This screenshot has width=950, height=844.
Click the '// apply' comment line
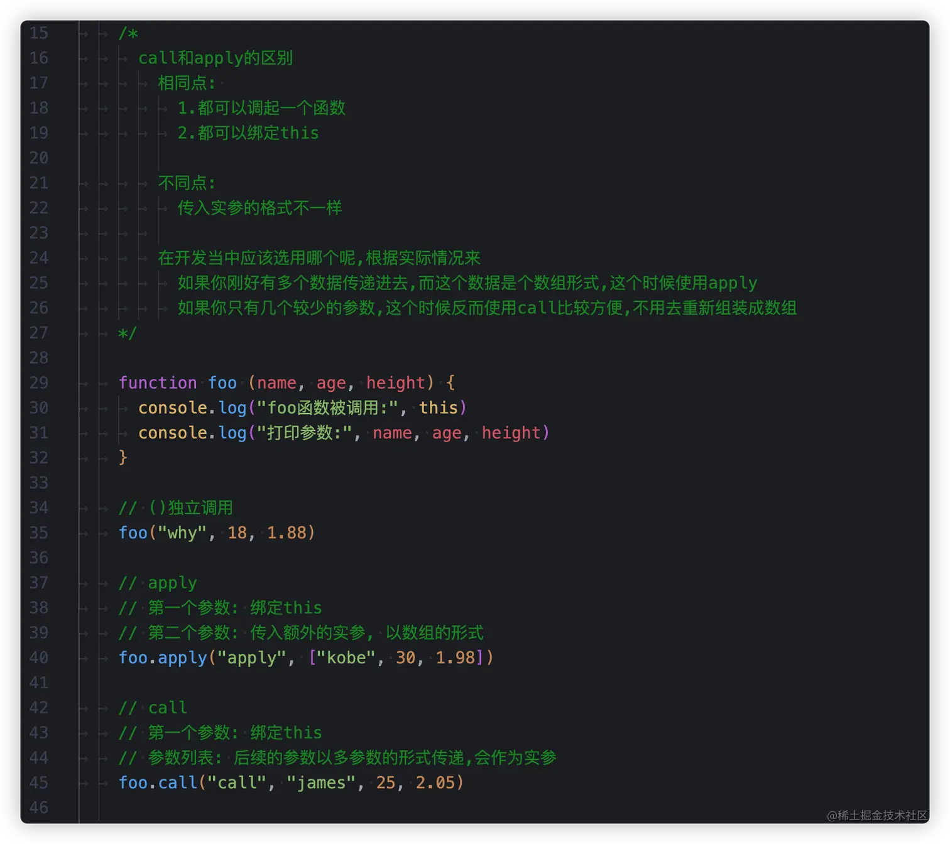tap(158, 583)
